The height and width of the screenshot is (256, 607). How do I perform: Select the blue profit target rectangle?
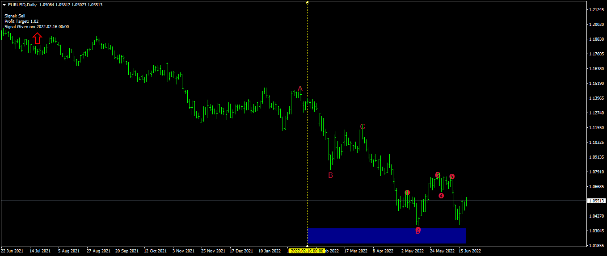coord(387,236)
